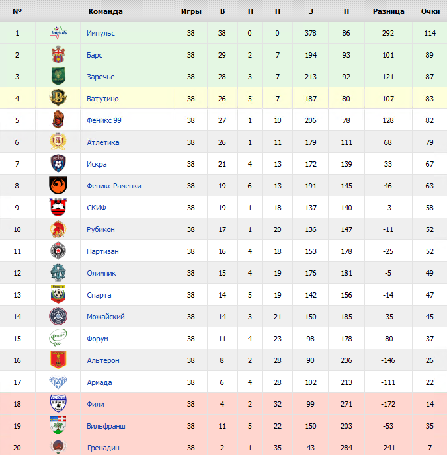Click the Партизан round badge logo
Screen dimensions: 447x455
(58, 251)
